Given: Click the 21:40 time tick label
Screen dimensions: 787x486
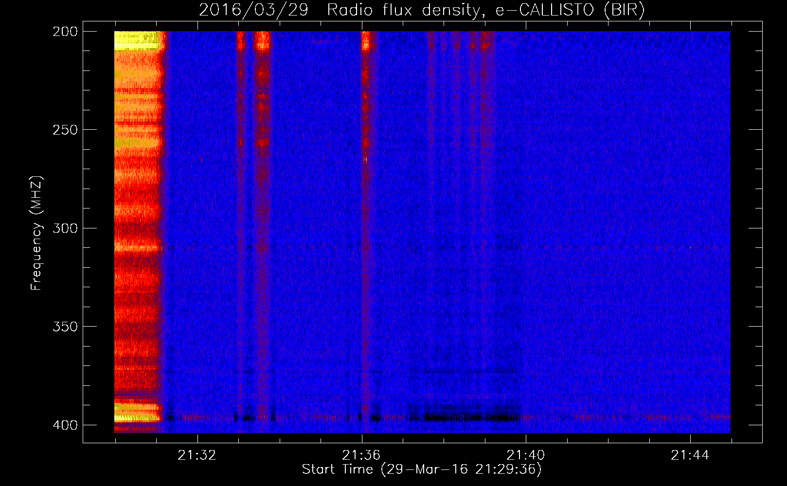Looking at the screenshot, I should point(526,455).
